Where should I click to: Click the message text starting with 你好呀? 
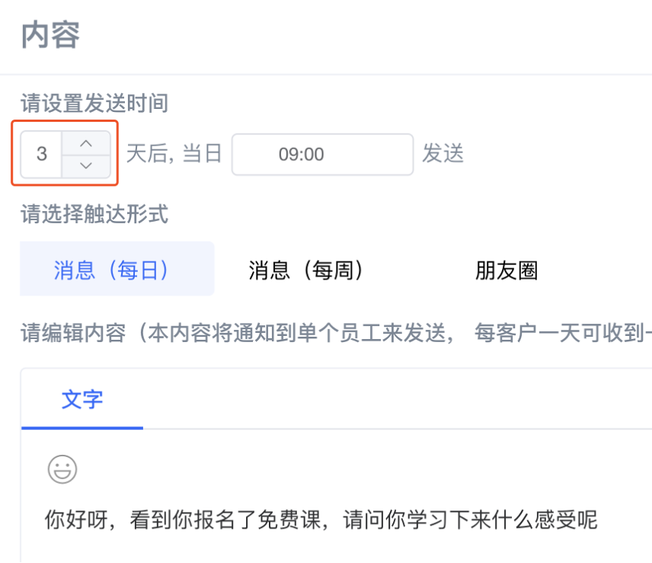tap(321, 520)
